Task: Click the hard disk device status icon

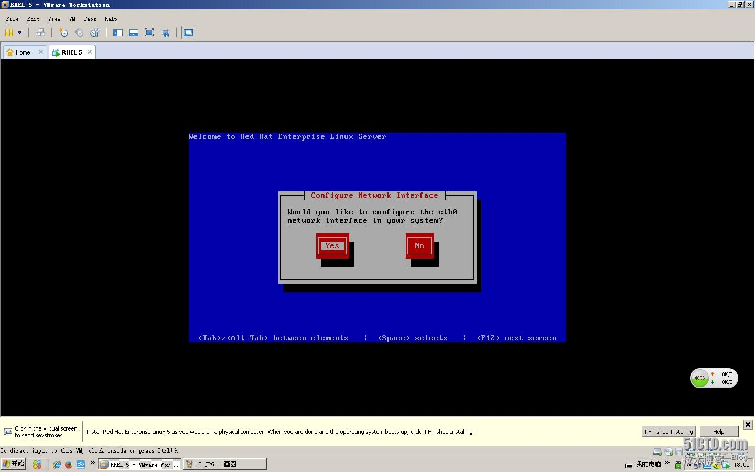Action: [x=657, y=452]
